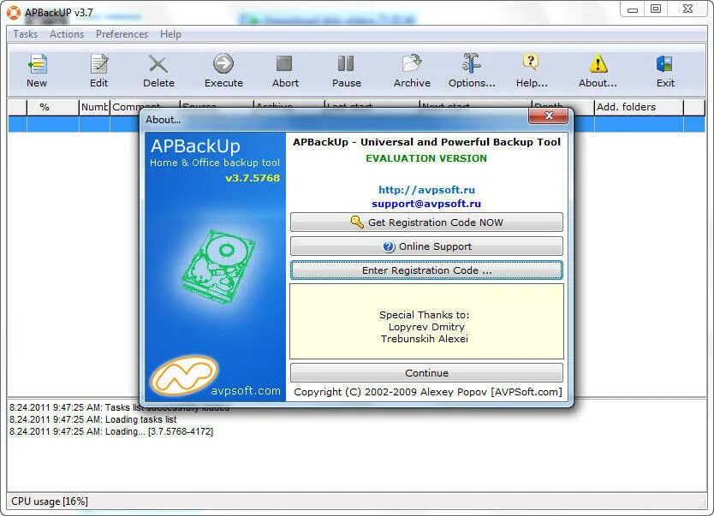This screenshot has height=516, width=714.
Task: Create a New backup task
Action: point(37,71)
